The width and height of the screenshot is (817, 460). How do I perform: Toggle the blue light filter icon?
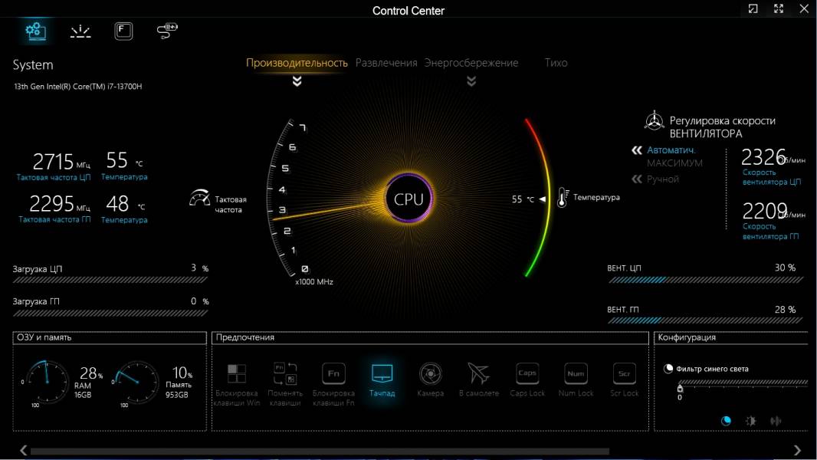click(668, 369)
